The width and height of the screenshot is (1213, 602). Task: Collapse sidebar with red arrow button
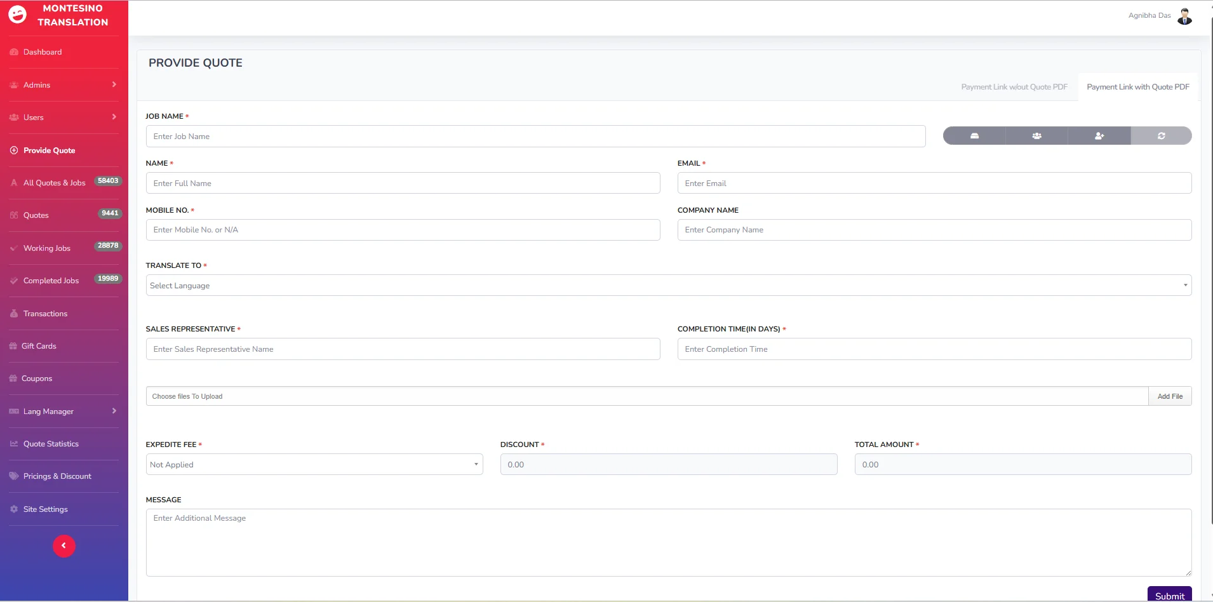tap(64, 545)
